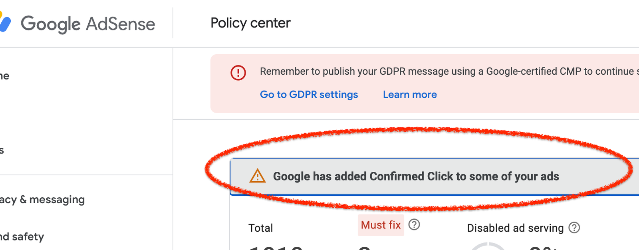
Task: Click the Must fix count number
Action: [365, 248]
